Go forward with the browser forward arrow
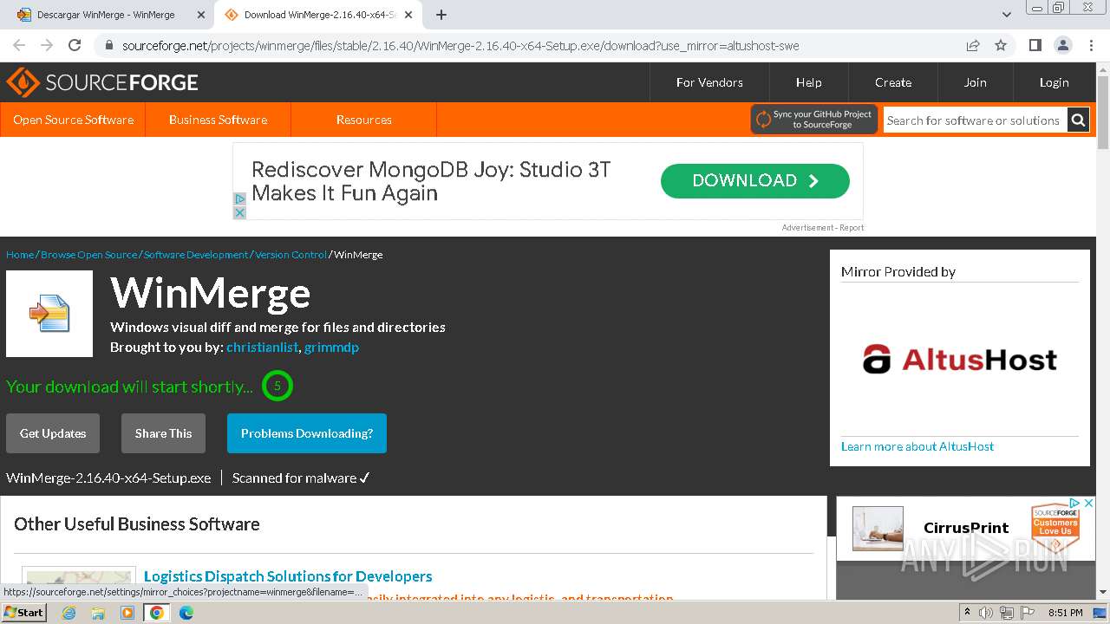The height and width of the screenshot is (624, 1110). pyautogui.click(x=47, y=45)
